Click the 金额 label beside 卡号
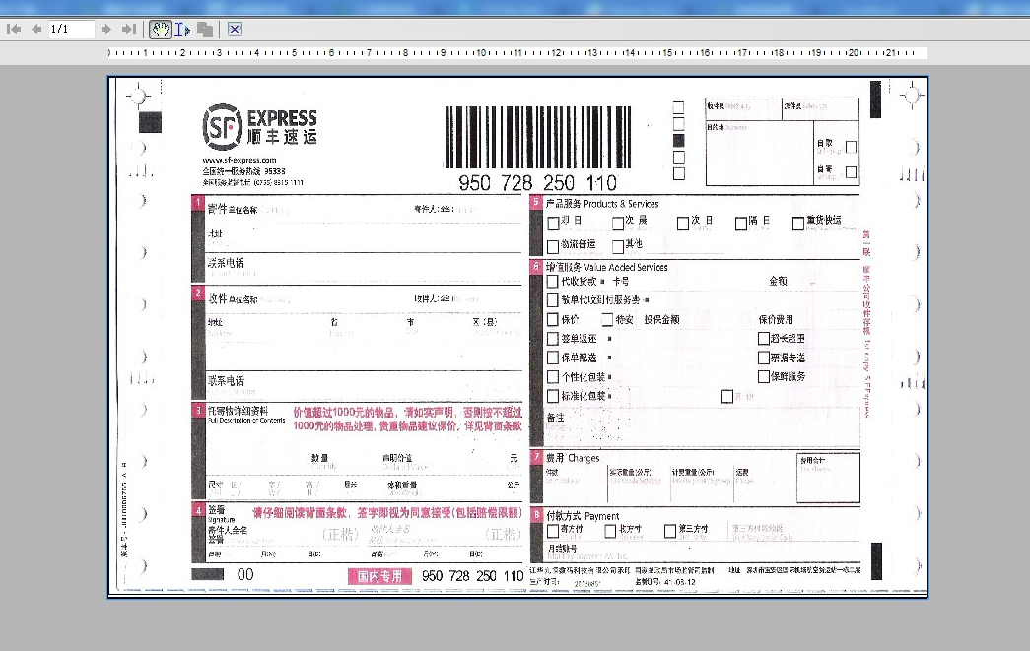Image resolution: width=1030 pixels, height=651 pixels. coord(779,281)
